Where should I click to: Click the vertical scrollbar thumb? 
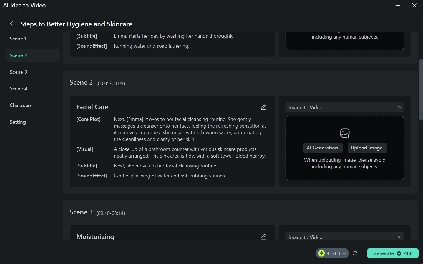(x=421, y=90)
